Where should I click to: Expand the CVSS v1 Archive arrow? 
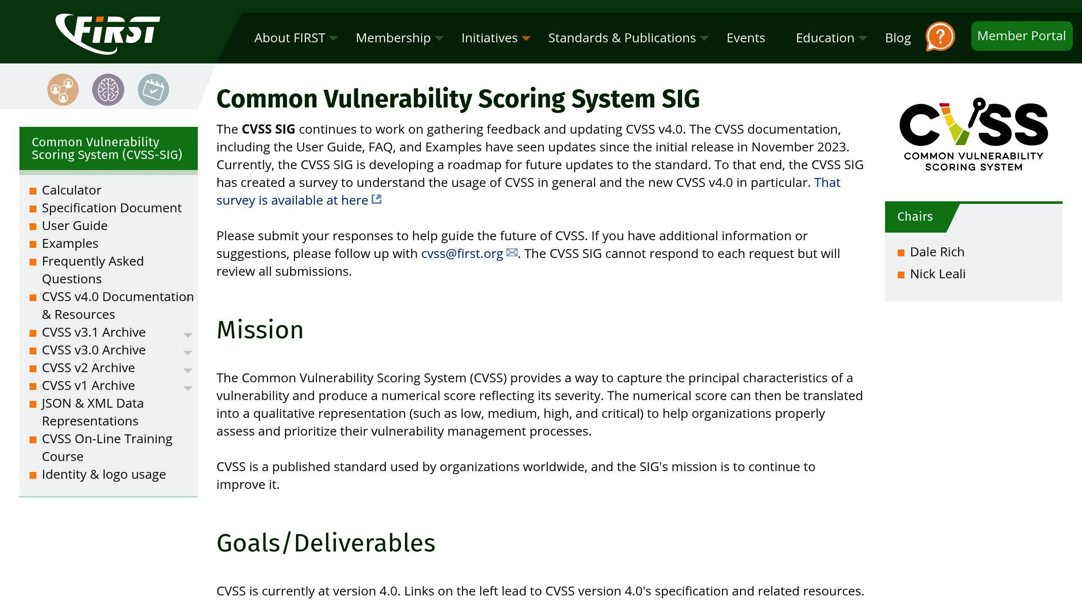tap(188, 388)
